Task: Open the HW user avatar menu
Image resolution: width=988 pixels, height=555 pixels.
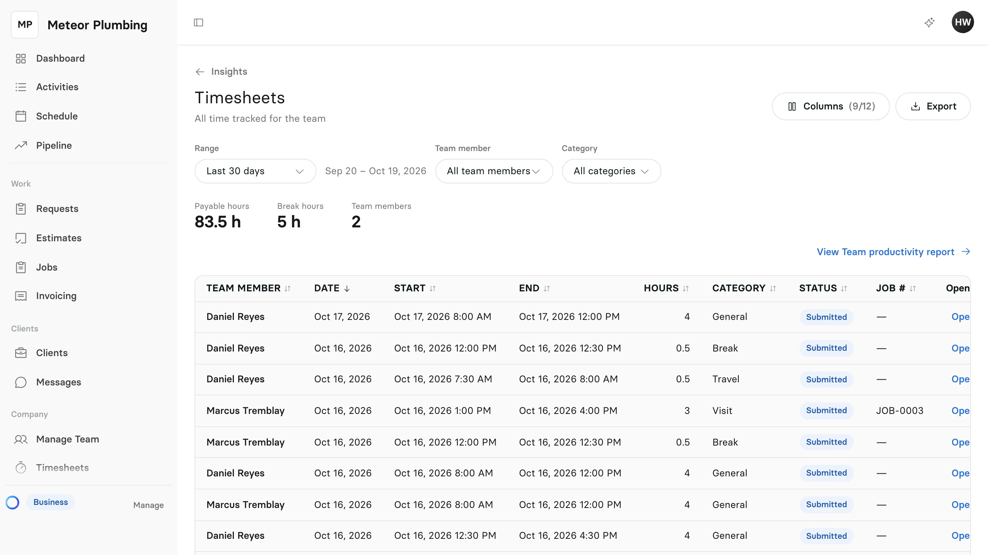Action: point(963,22)
